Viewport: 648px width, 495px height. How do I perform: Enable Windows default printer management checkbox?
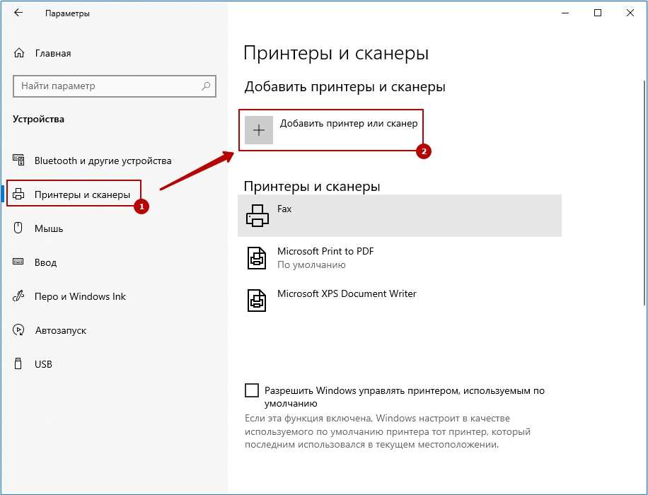click(x=251, y=390)
